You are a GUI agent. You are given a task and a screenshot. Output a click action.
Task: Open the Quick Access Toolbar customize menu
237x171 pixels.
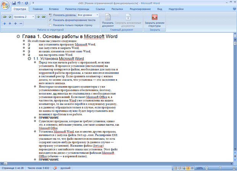point(33,3)
